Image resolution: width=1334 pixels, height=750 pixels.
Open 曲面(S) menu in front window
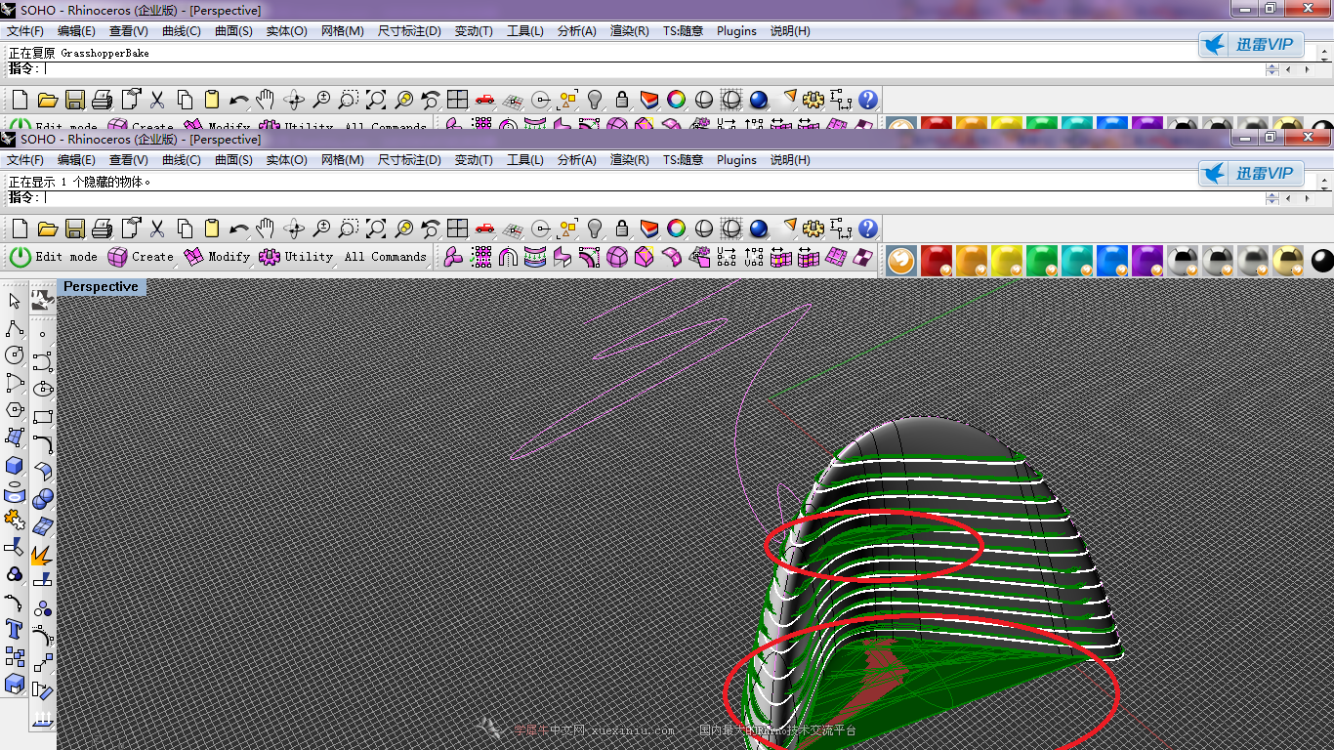(x=233, y=160)
